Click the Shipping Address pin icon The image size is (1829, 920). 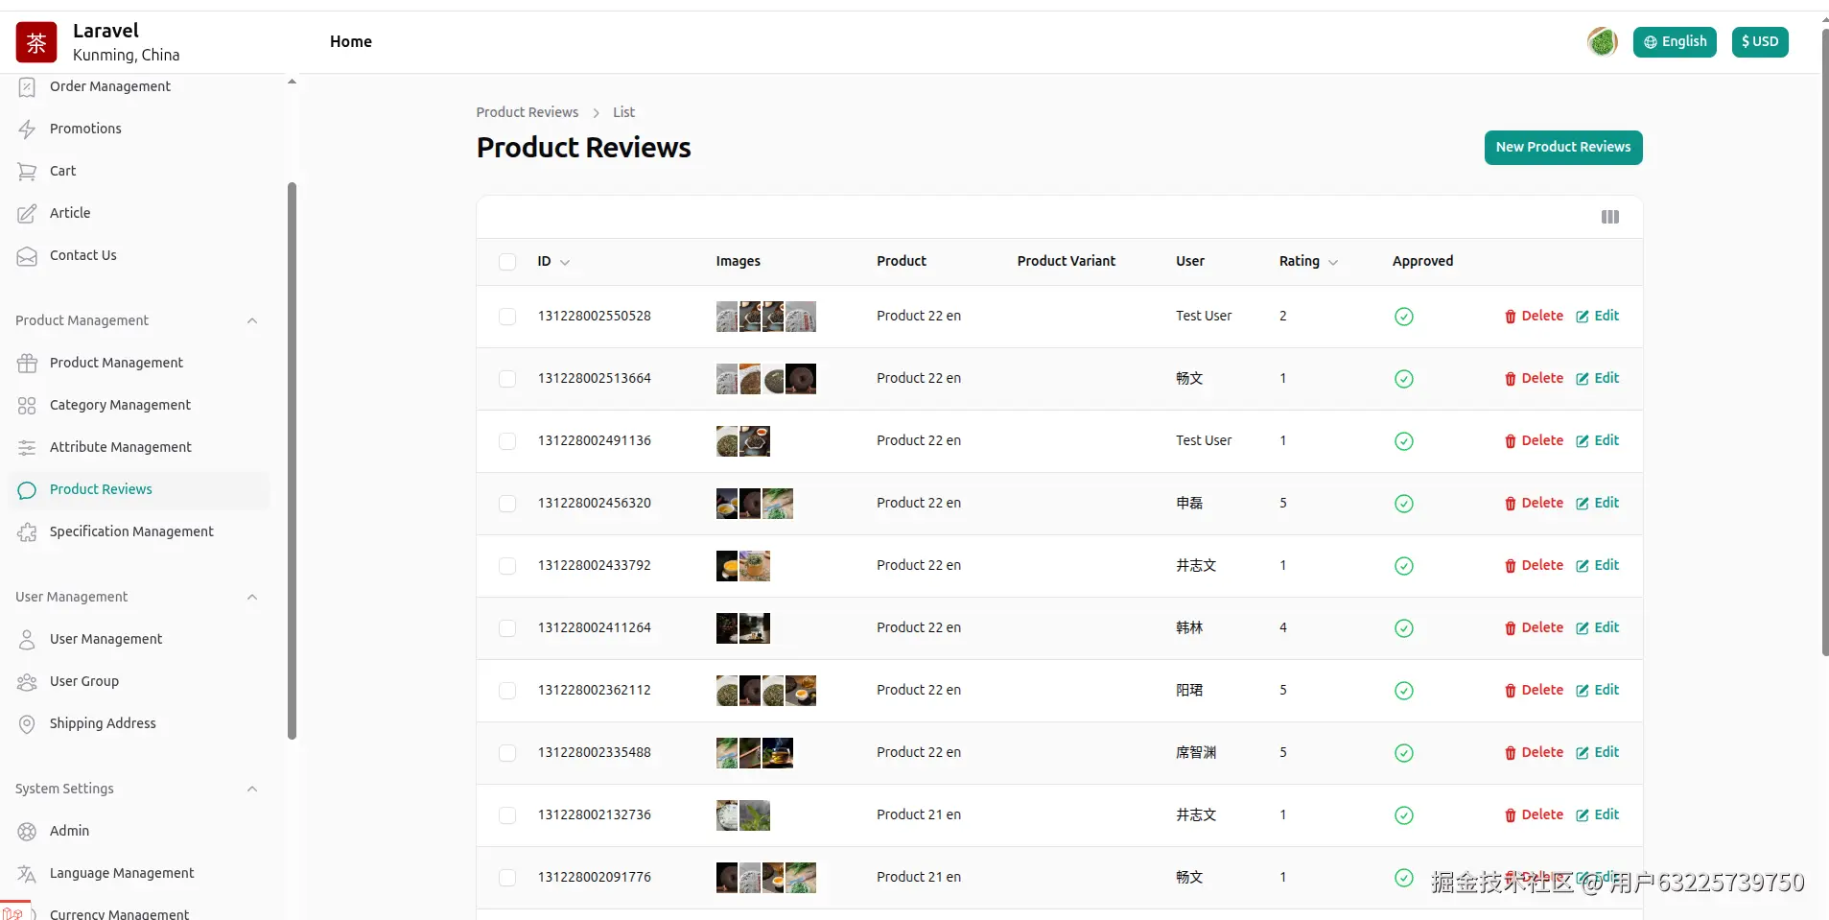click(27, 724)
